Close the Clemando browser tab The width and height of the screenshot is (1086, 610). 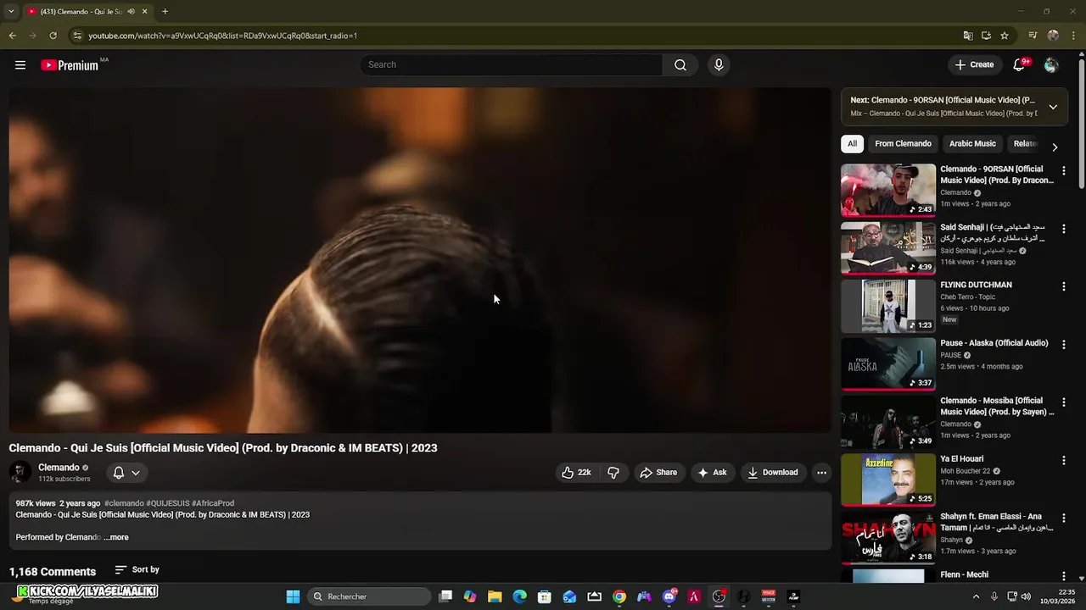pos(145,12)
